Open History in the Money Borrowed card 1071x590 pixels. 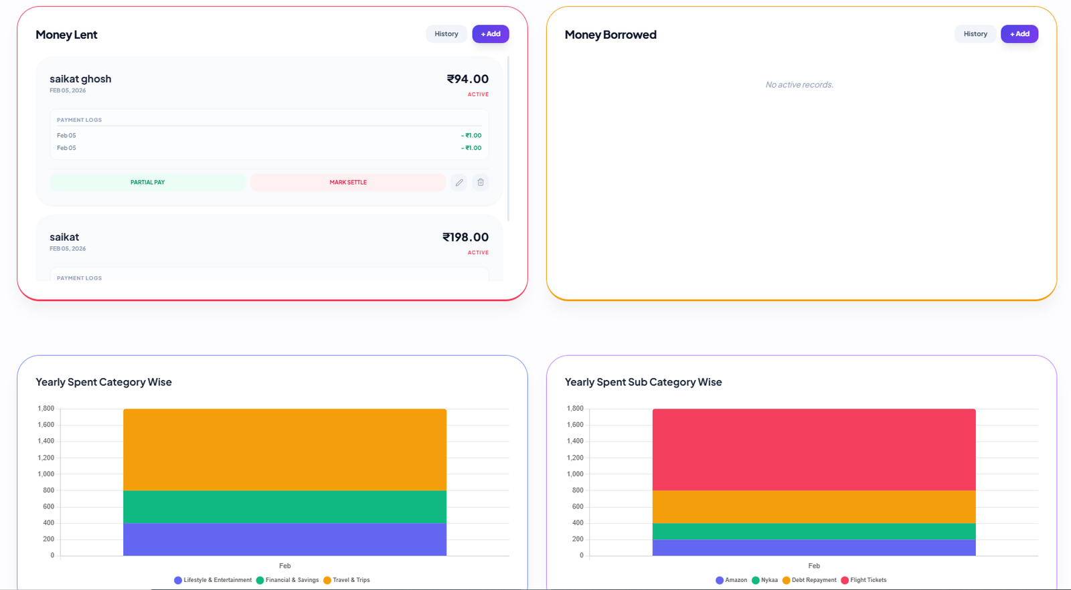pos(975,34)
